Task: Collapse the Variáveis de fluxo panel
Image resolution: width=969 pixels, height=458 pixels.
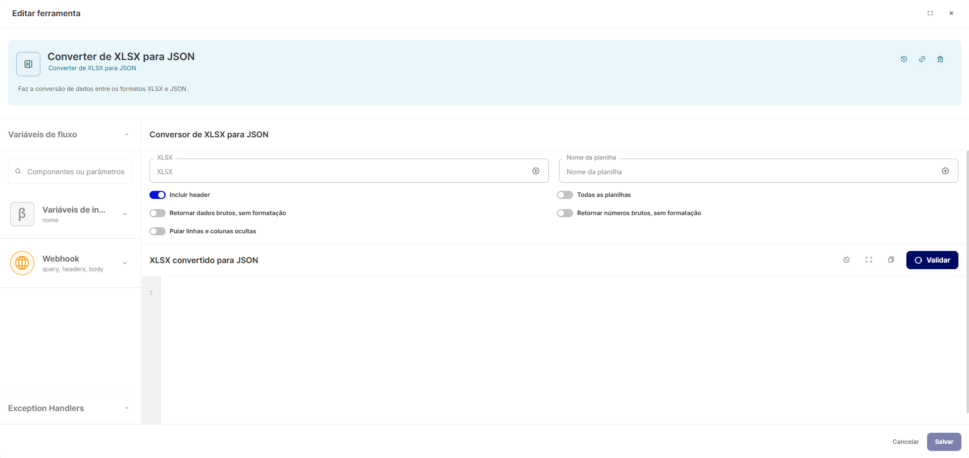Action: 127,134
